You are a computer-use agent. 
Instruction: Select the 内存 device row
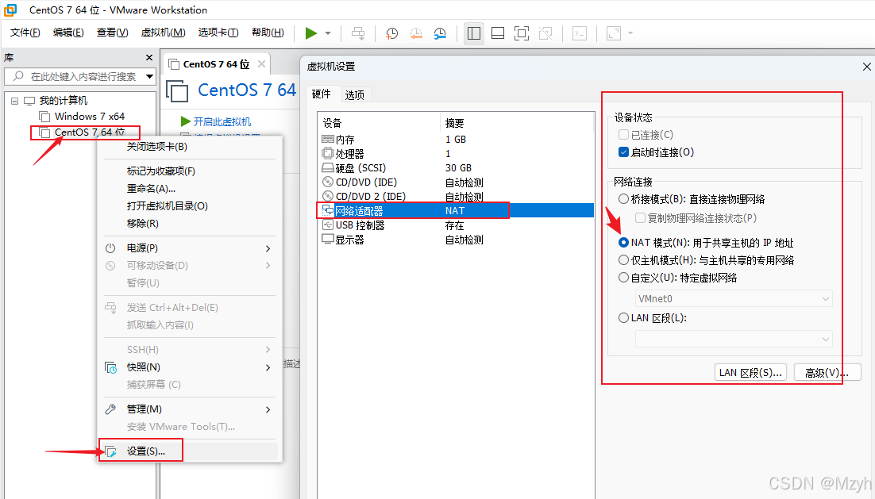pos(456,140)
